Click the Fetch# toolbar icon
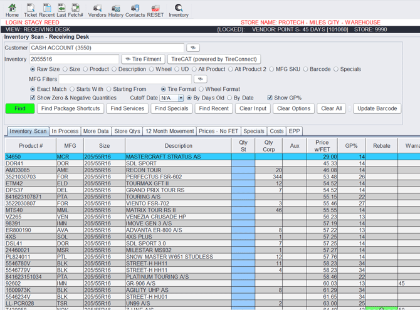 pos(76,9)
